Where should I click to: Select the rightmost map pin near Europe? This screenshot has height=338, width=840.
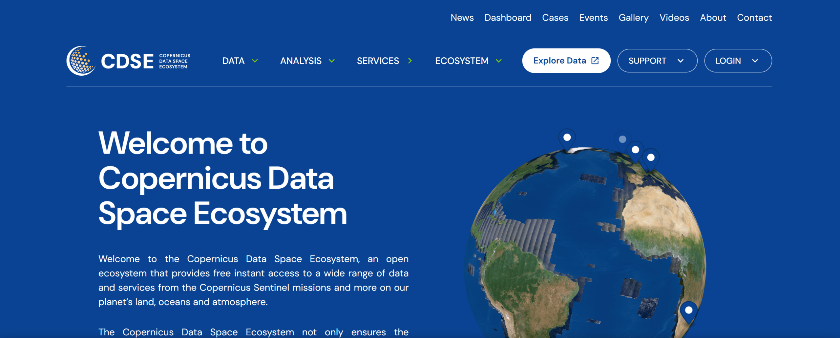[x=651, y=158]
